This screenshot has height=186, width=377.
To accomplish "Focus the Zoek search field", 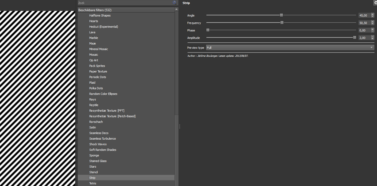I will click(128, 3).
